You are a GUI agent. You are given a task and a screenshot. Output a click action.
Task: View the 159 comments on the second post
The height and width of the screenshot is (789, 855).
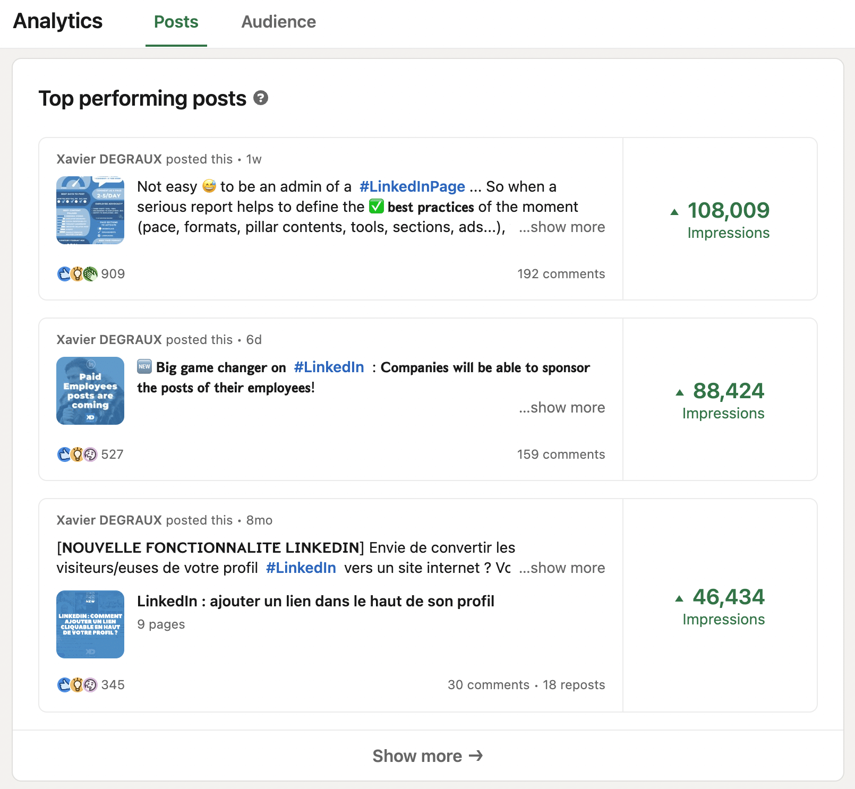(561, 454)
